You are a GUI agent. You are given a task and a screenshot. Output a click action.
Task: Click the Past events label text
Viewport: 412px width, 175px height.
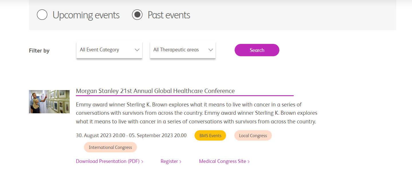(x=169, y=15)
